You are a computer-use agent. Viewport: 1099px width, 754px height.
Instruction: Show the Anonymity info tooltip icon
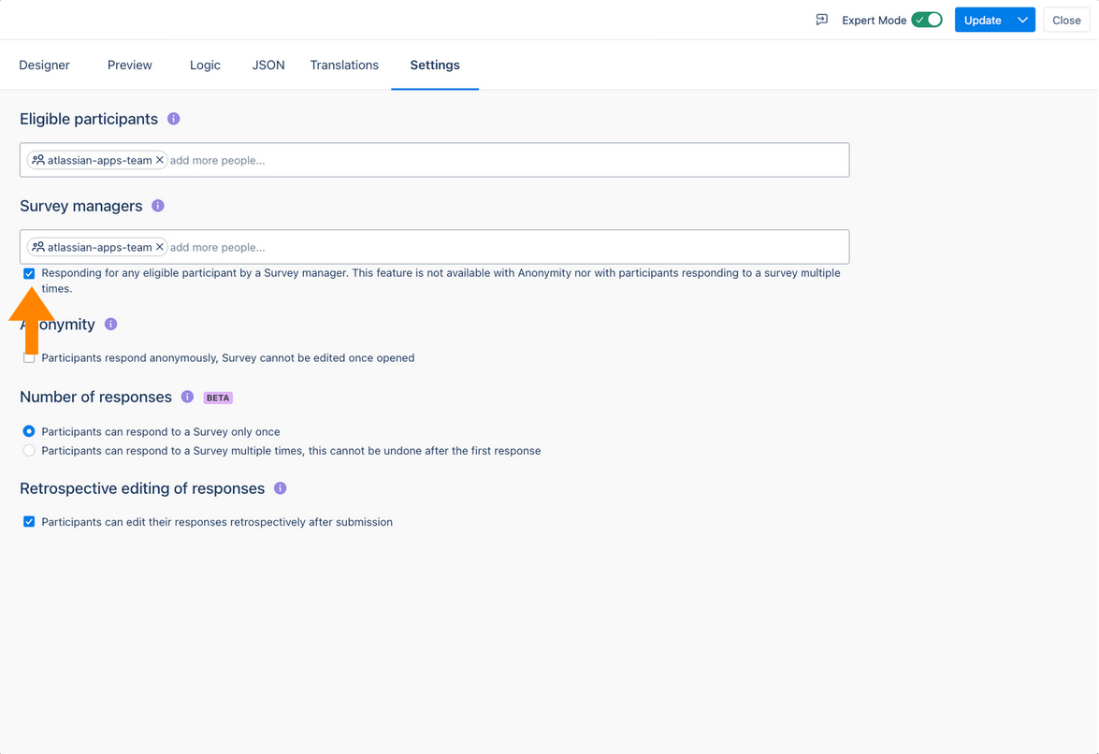110,325
